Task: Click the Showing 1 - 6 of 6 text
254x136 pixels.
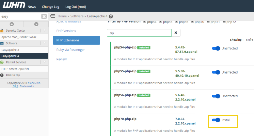Action: coord(241,40)
